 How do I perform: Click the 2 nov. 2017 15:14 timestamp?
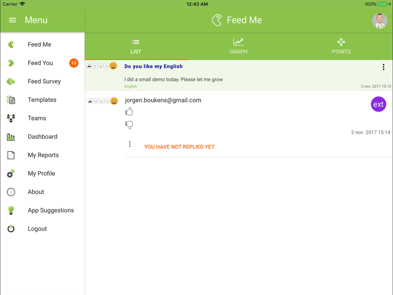(371, 133)
